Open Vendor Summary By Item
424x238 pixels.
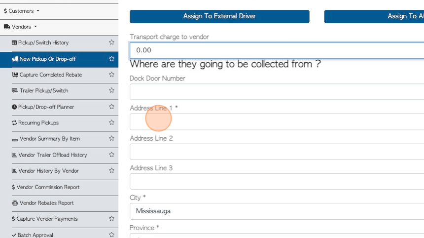[50, 139]
